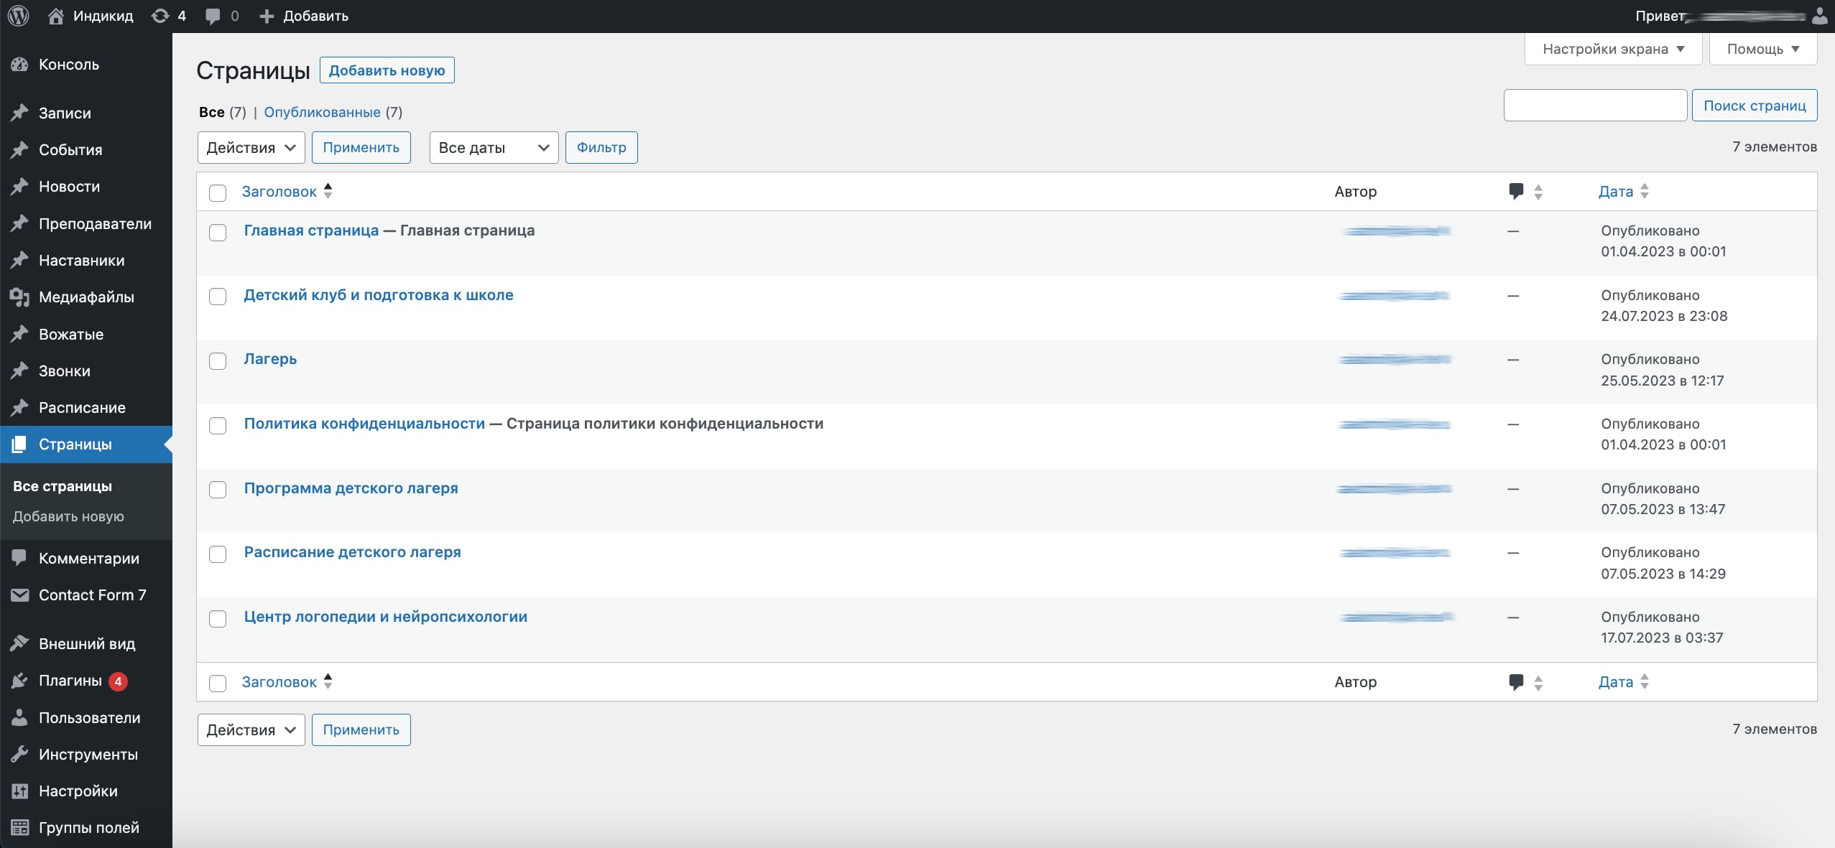The height and width of the screenshot is (848, 1835).
Task: Open the Программа детского лагеря page link
Action: click(x=351, y=488)
